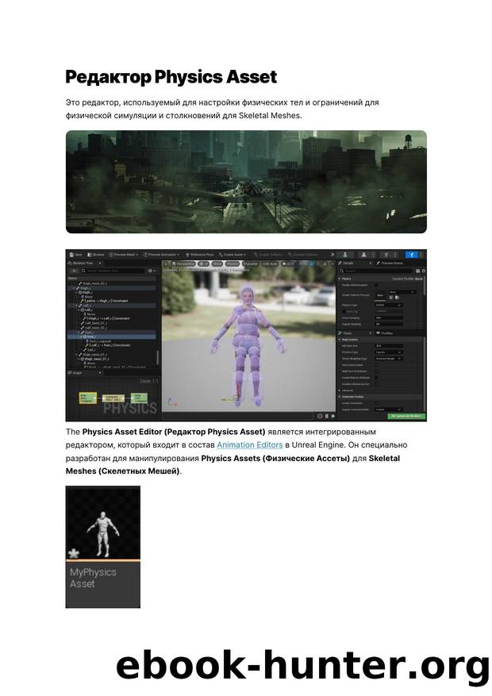Open the Physics Type dropdown
Image resolution: width=492 pixels, height=696 pixels.
click(x=389, y=305)
